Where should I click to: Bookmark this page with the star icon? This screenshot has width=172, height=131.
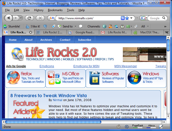point(127,18)
